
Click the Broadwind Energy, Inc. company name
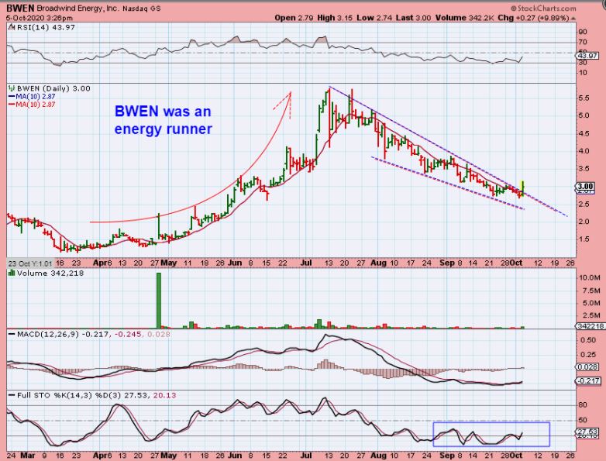pos(78,8)
